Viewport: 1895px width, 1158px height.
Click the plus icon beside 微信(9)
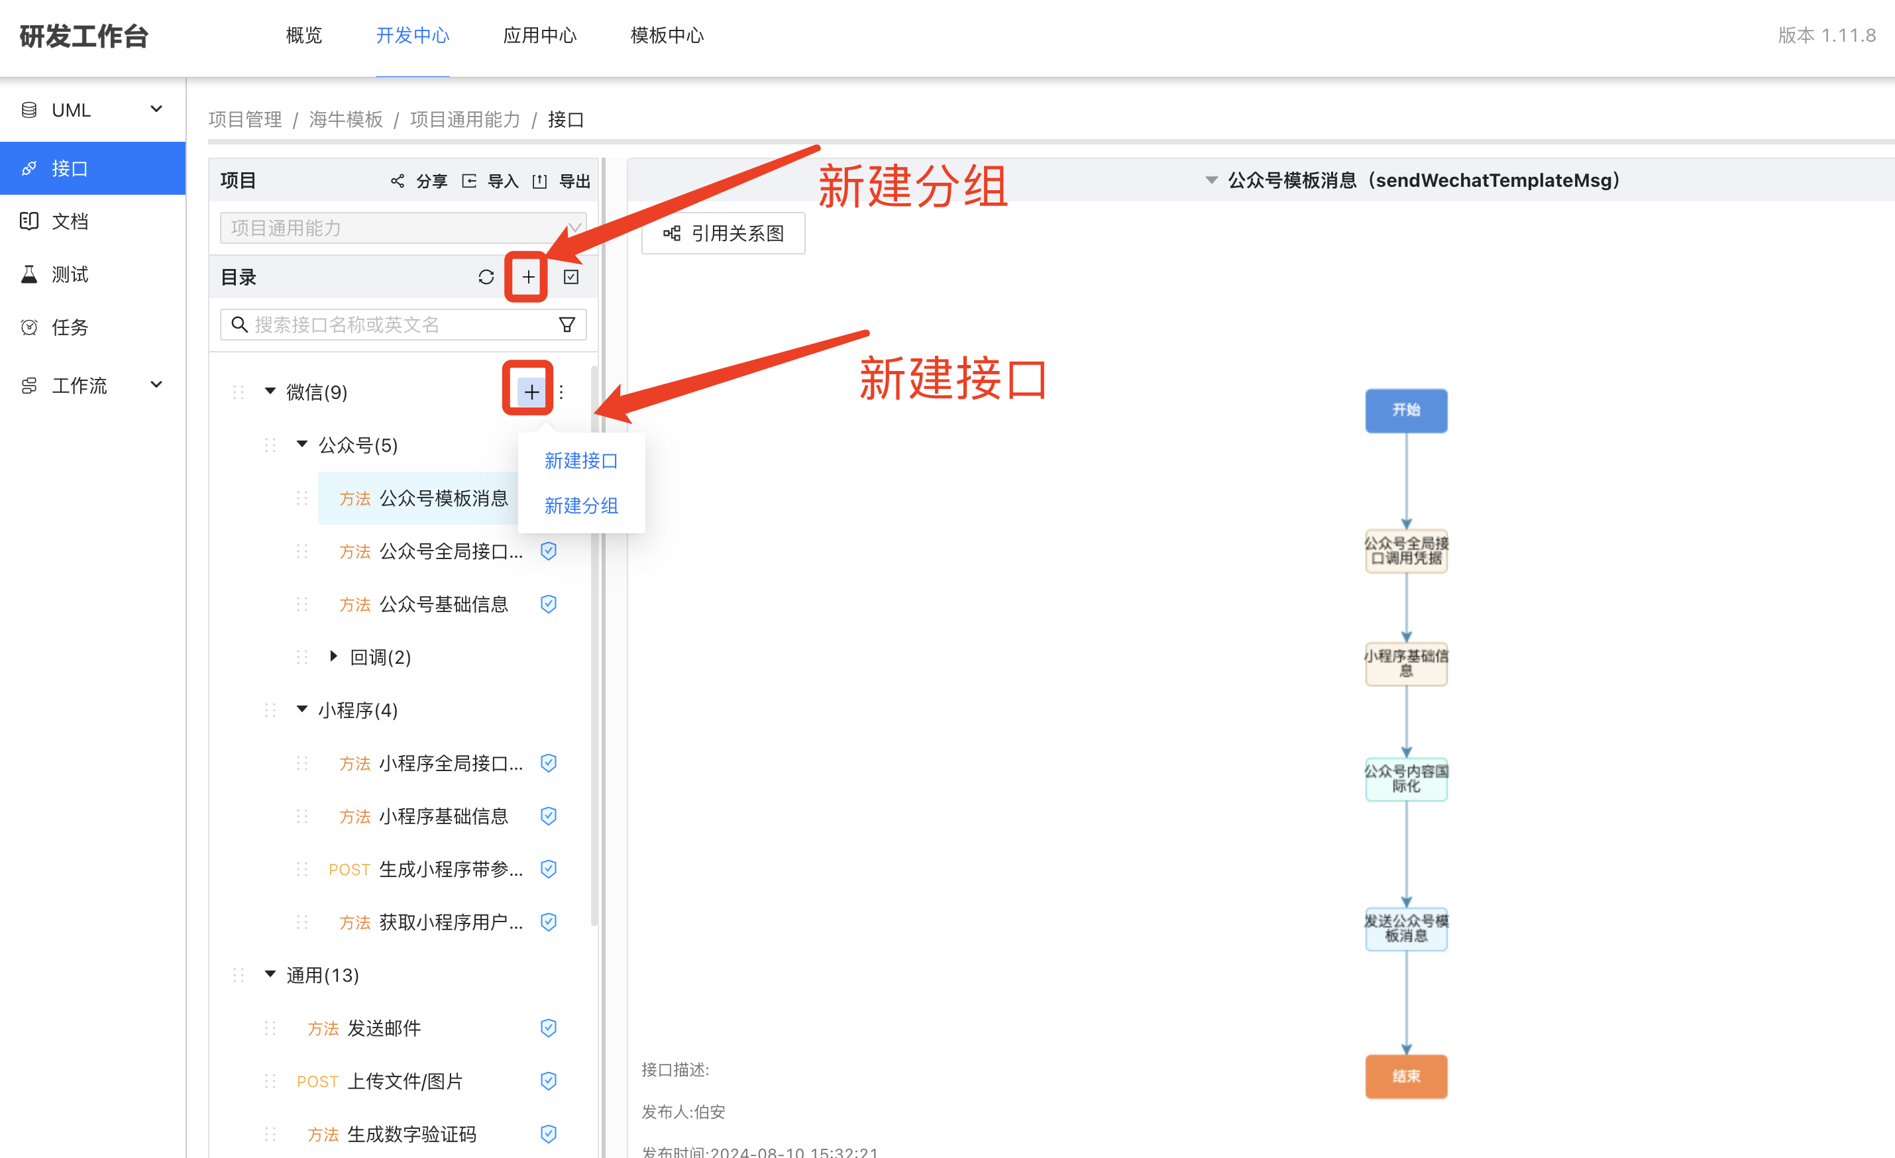point(531,392)
